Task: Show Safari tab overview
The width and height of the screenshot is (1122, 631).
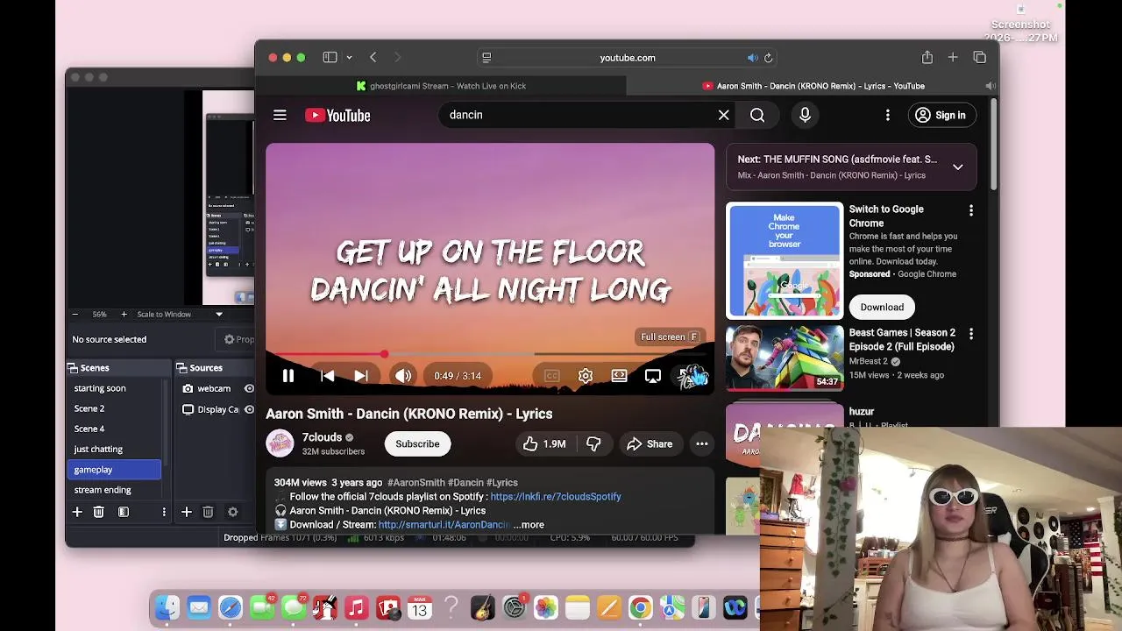Action: 979,58
